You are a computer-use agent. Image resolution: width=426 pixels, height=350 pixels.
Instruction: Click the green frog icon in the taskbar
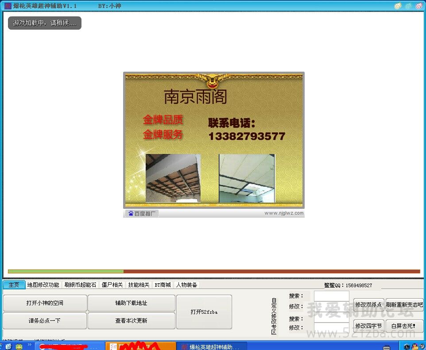coord(19,346)
